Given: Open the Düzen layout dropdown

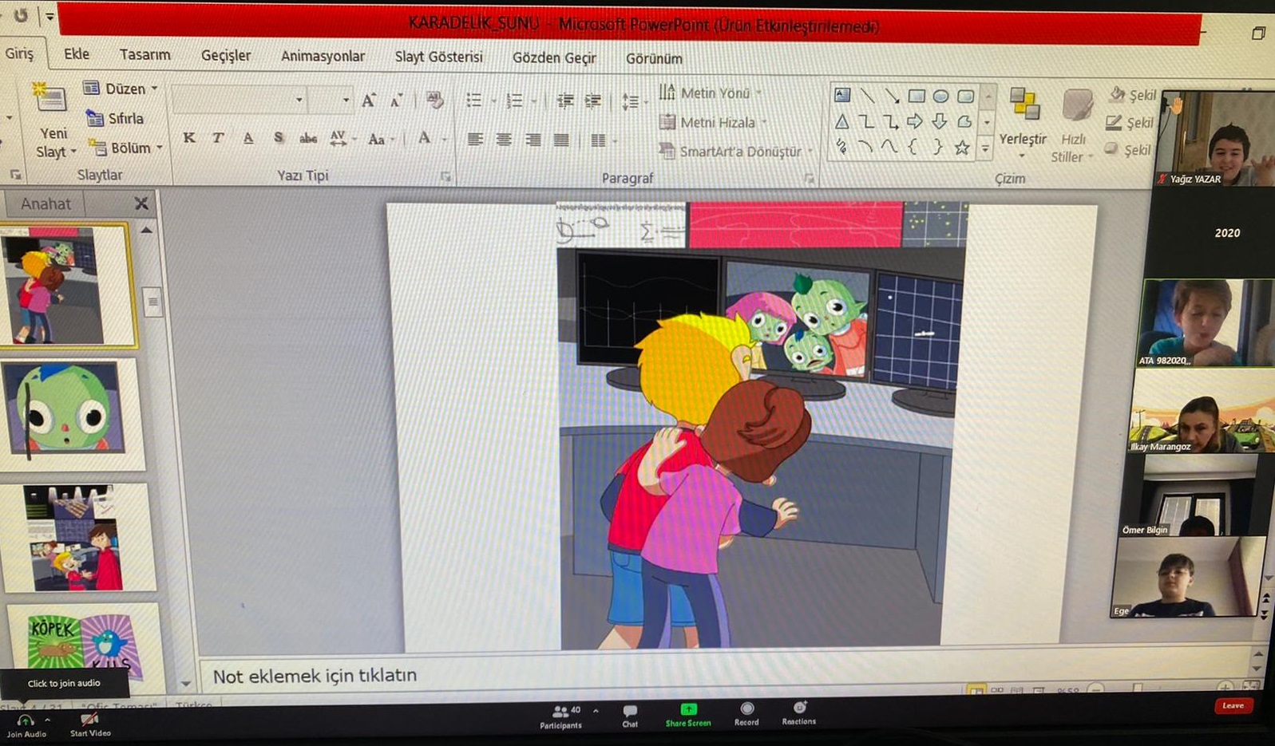Looking at the screenshot, I should pos(121,89).
